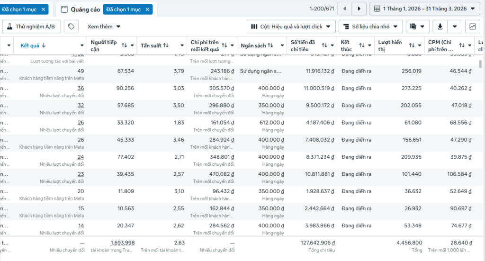Sort by the Người tiếp cận column arrows

[124, 45]
